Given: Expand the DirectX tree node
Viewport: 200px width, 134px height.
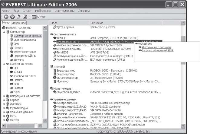Looking at the screenshot, I should point(4,120).
